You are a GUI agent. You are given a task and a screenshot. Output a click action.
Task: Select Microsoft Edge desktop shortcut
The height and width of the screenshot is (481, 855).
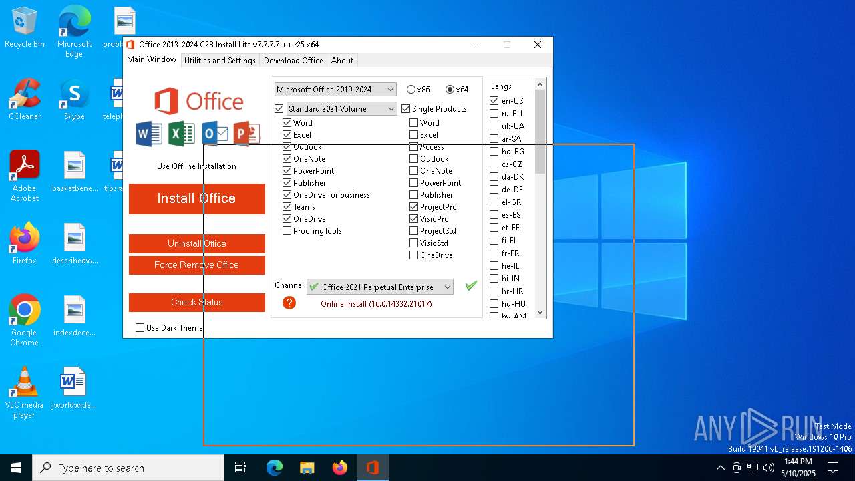coord(74,32)
